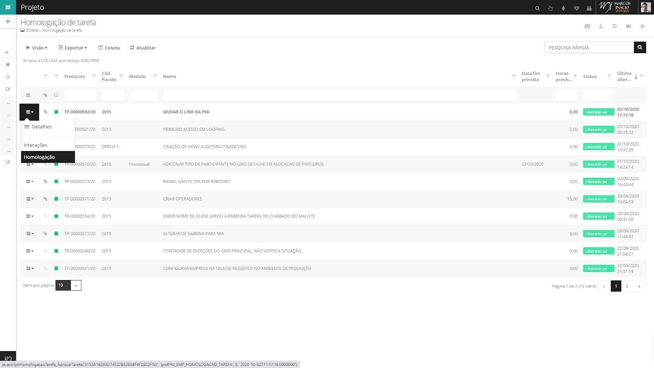Click the plus add icon in sidebar
The image size is (654, 368).
(x=8, y=21)
